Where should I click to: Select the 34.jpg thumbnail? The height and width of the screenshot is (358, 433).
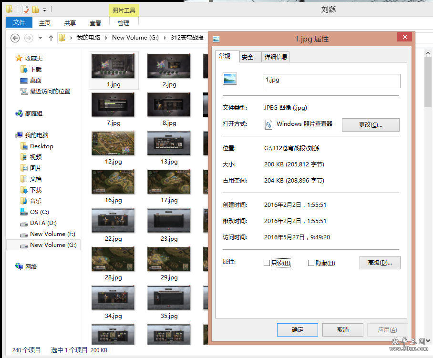click(113, 297)
